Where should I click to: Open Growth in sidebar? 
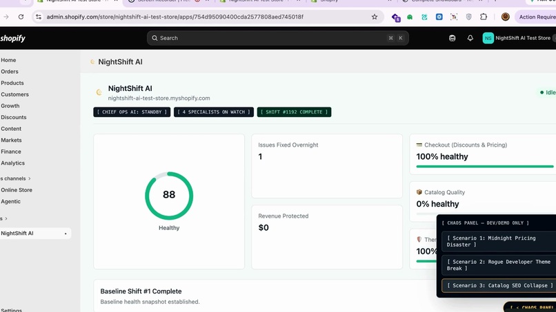click(x=10, y=106)
